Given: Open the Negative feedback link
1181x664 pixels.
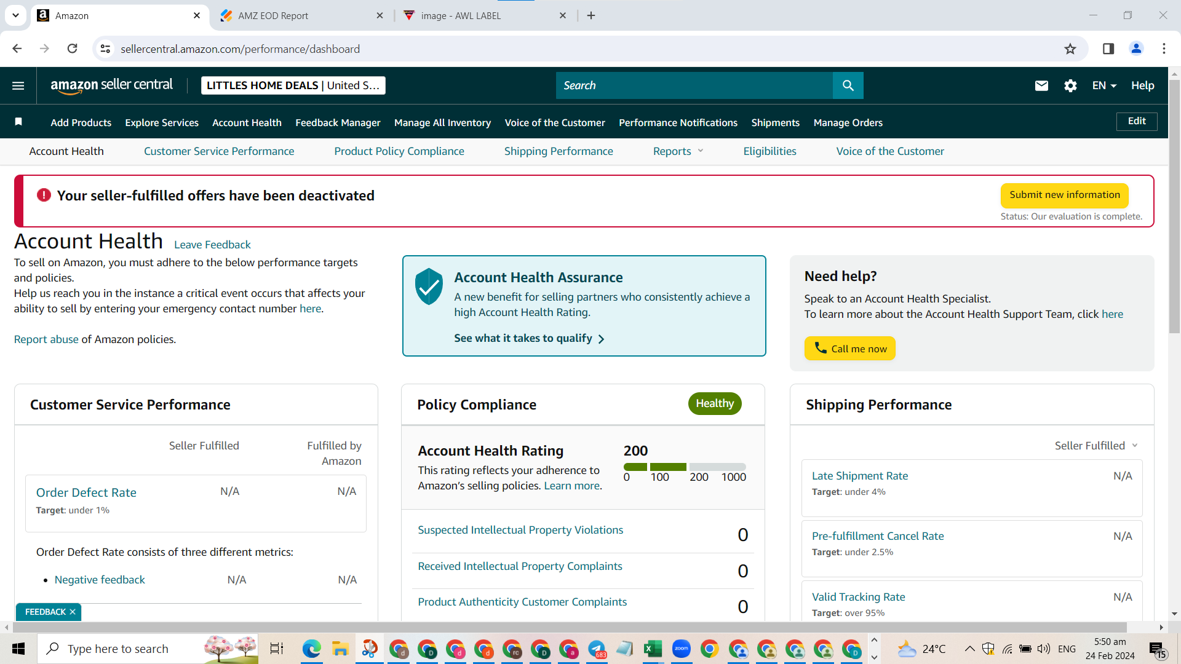Looking at the screenshot, I should point(100,580).
